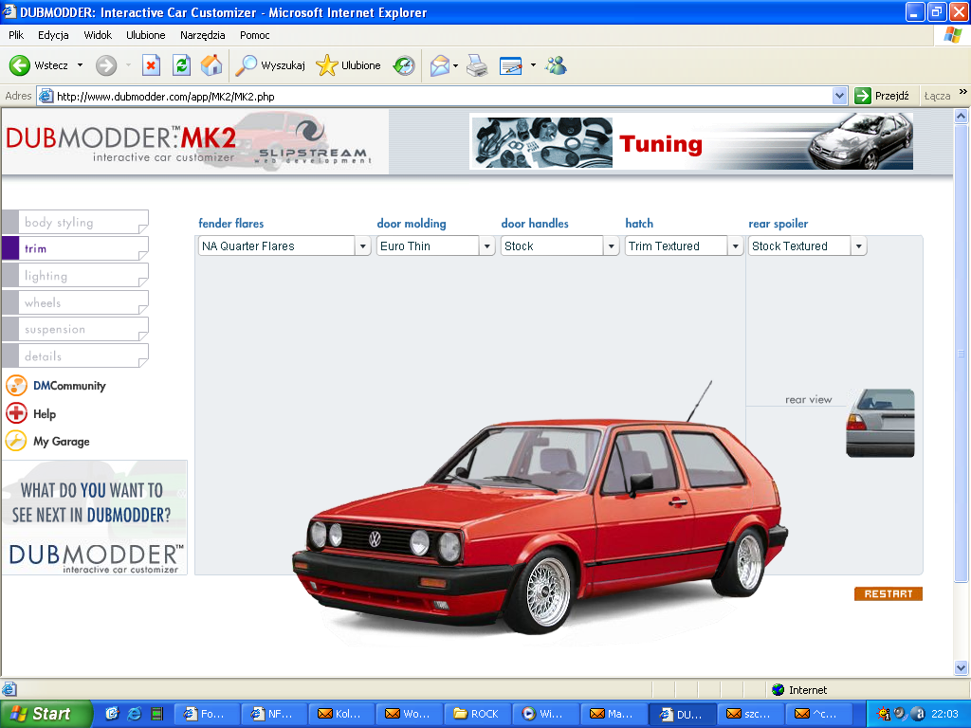Open the Pomoc menu

coord(254,35)
